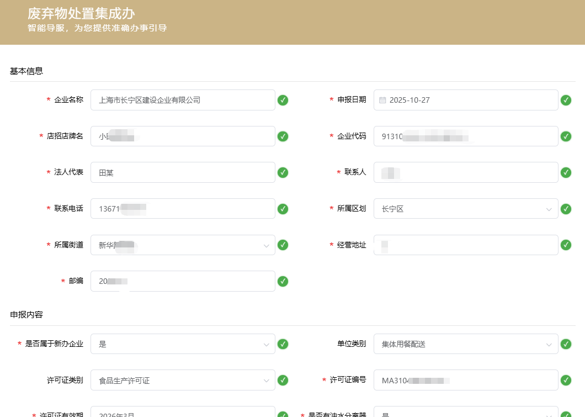Expand the 所属街道 dropdown list

click(182, 245)
